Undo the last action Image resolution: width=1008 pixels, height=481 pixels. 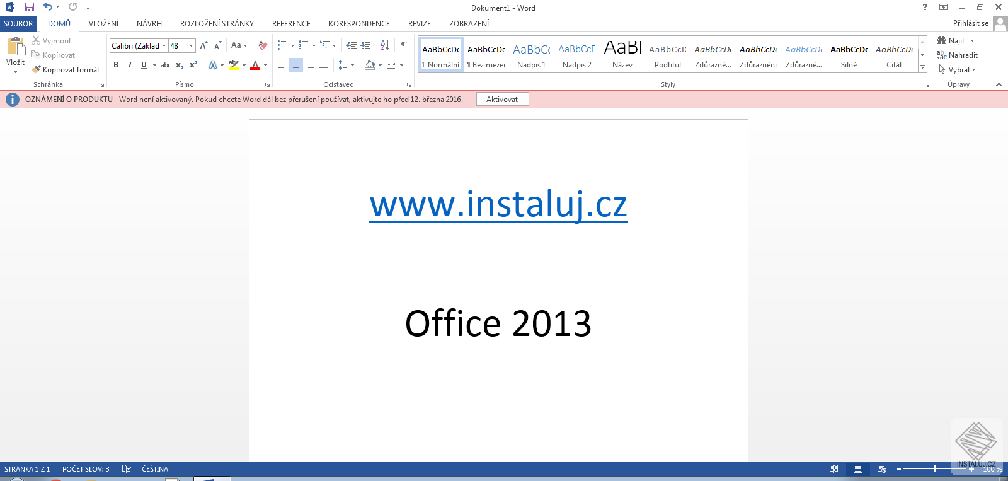coord(48,7)
